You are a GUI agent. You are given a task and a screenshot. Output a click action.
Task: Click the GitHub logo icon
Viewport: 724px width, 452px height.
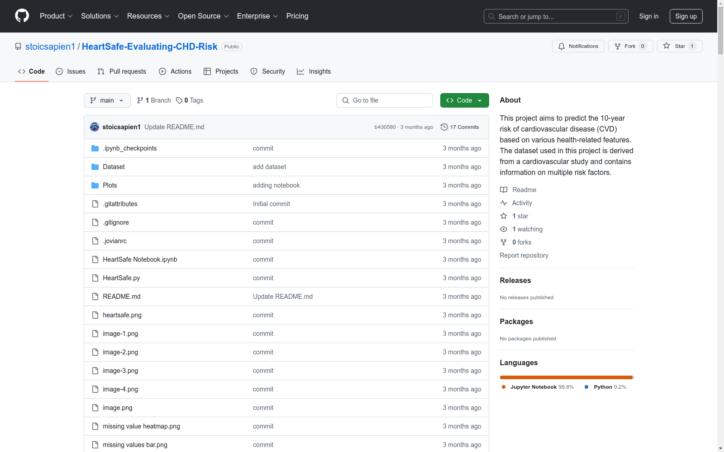pos(22,16)
